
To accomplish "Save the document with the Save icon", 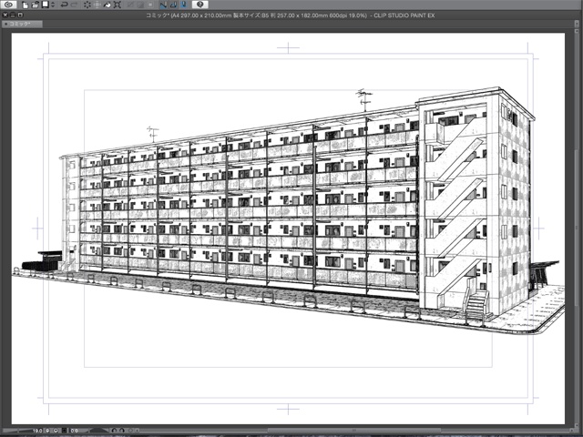I will (46, 5).
